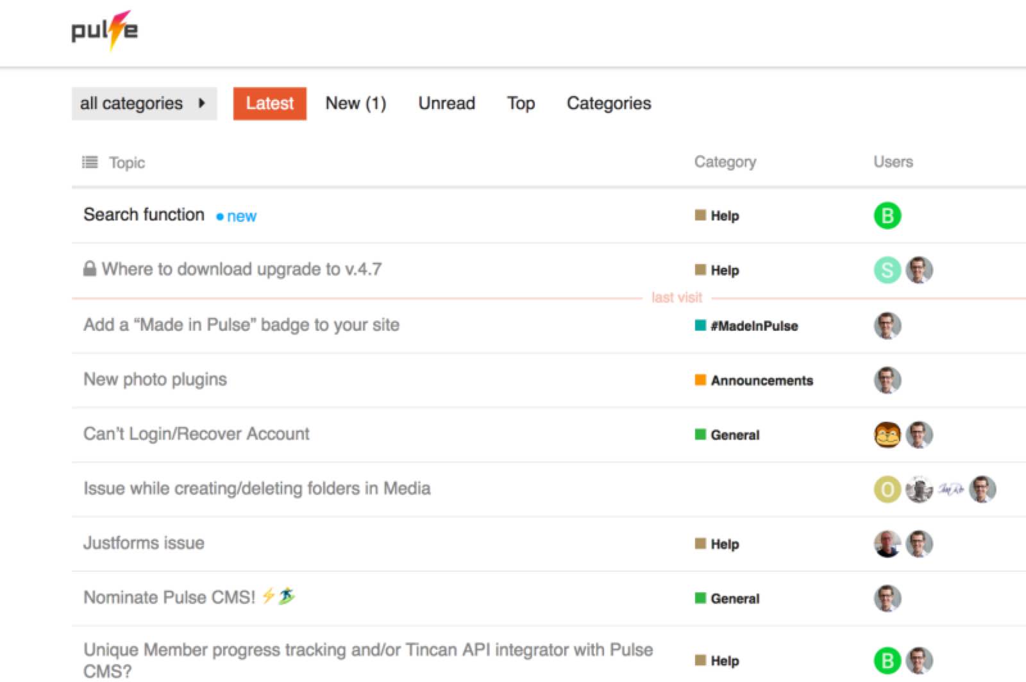Click the first avatar on Justforms issue row
The image size is (1026, 682).
click(887, 544)
